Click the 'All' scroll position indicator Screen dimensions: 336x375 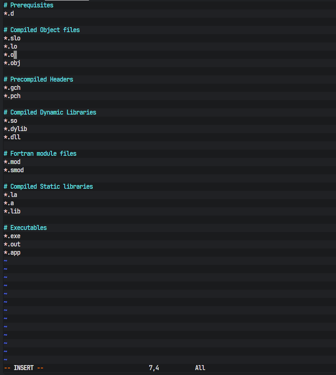coord(200,368)
